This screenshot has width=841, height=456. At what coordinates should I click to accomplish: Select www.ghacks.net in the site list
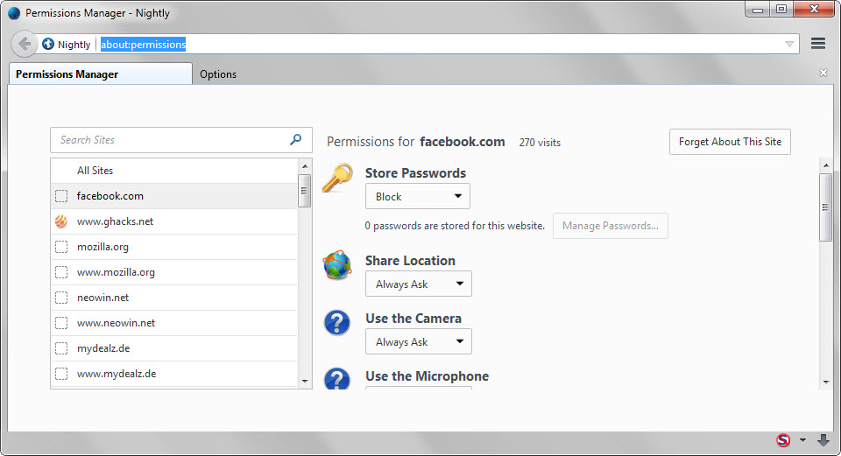[x=173, y=221]
